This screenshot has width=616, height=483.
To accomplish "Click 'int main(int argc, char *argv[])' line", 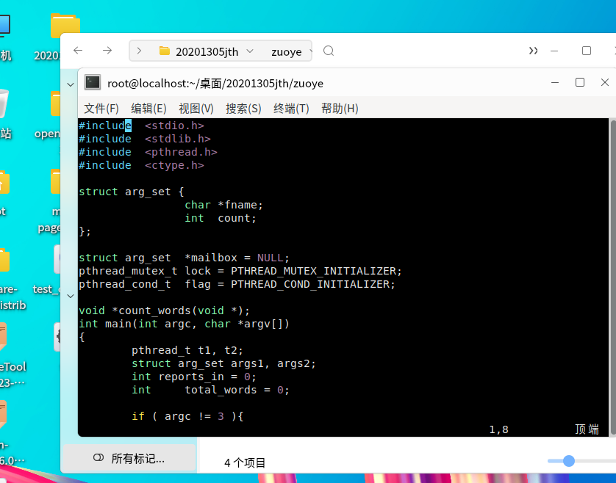I will point(184,324).
